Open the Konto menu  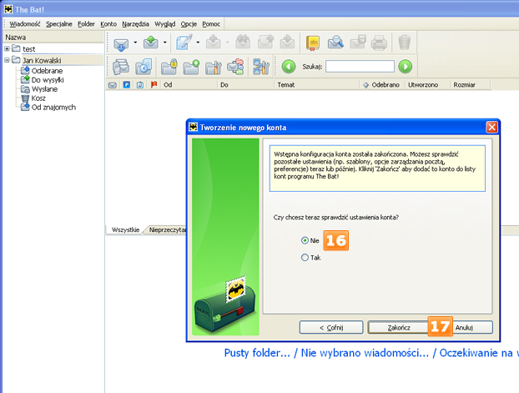point(108,24)
